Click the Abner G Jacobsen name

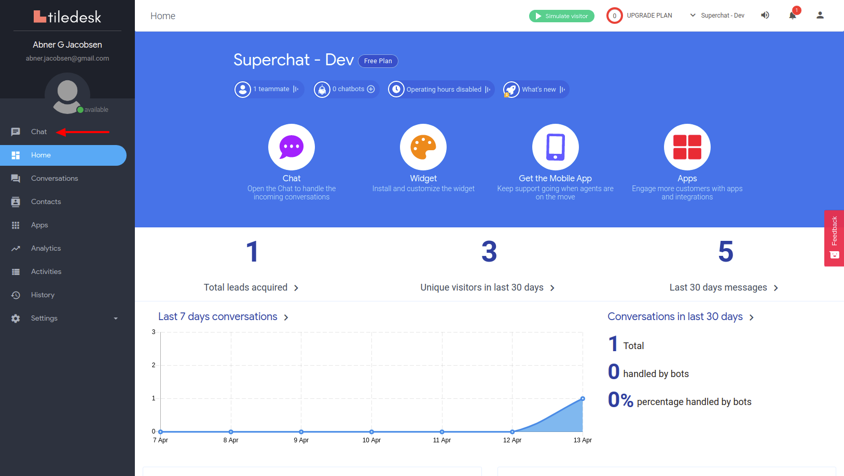(67, 45)
